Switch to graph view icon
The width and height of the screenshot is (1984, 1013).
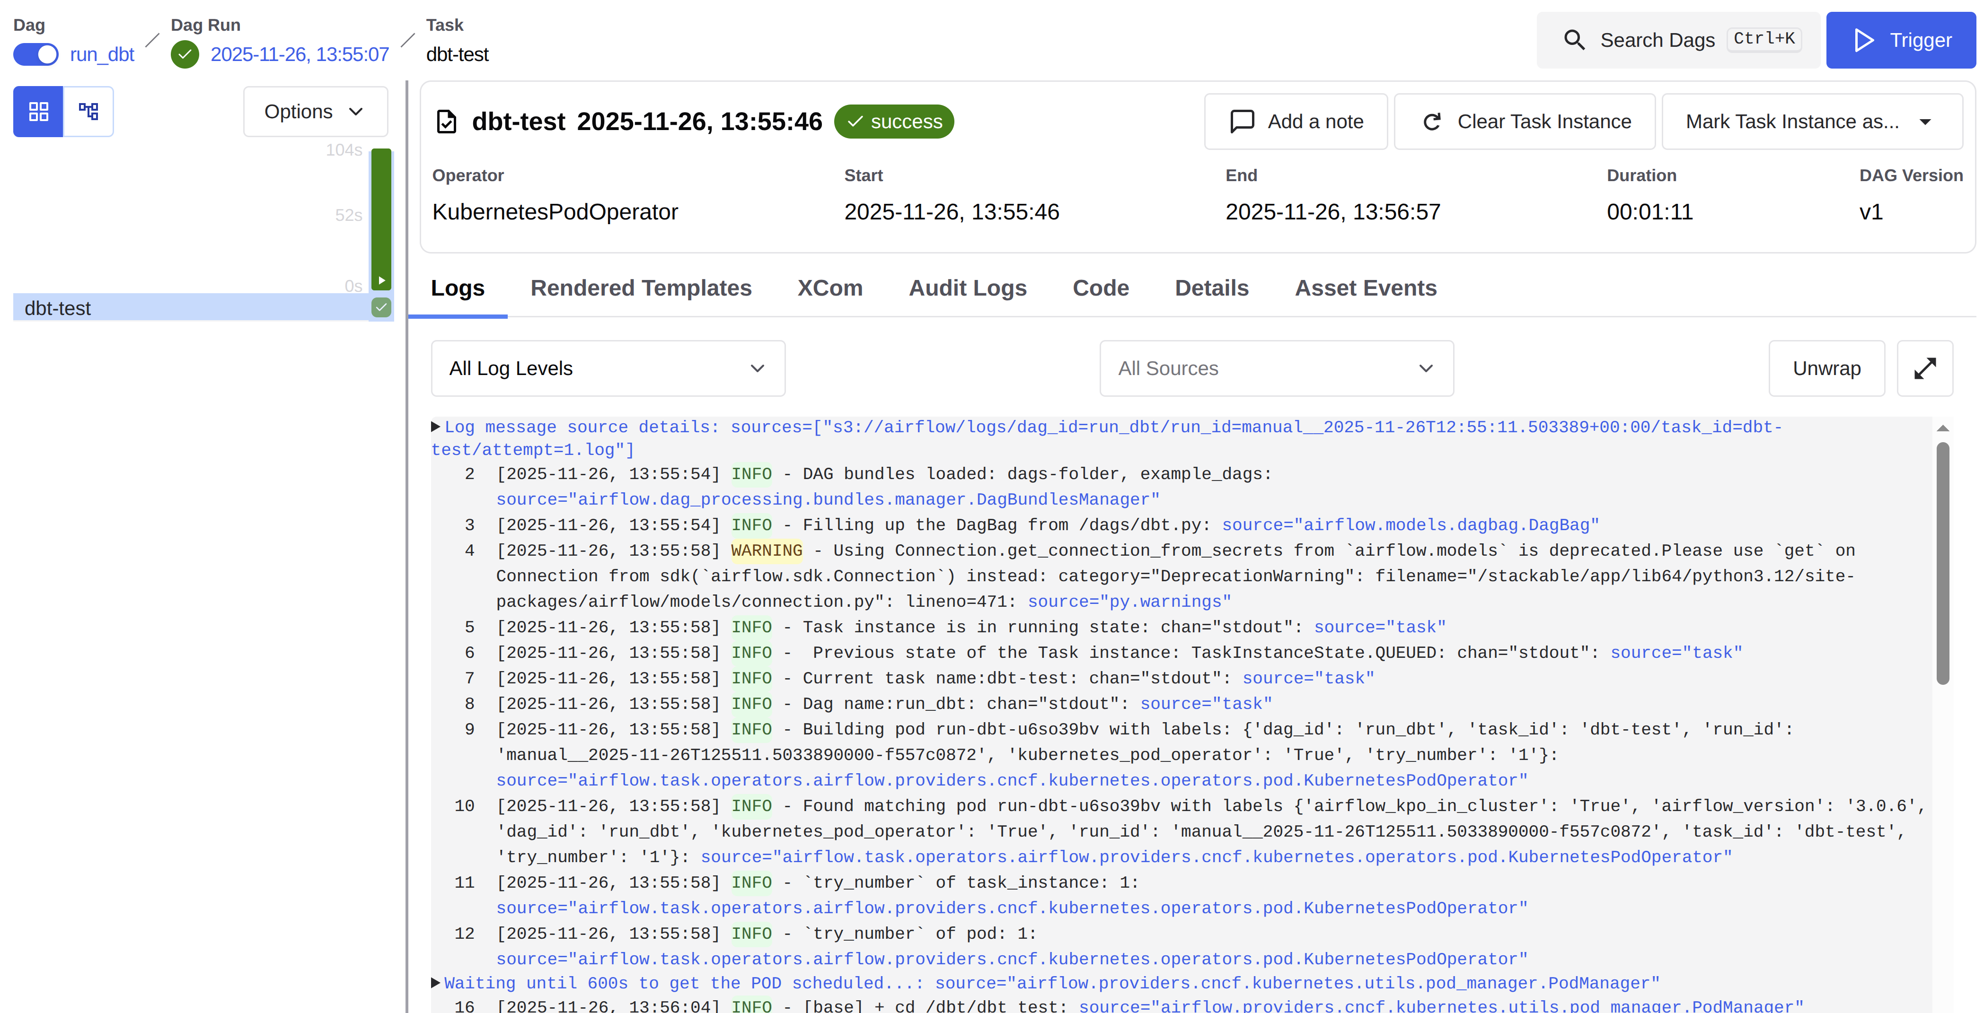click(x=88, y=112)
